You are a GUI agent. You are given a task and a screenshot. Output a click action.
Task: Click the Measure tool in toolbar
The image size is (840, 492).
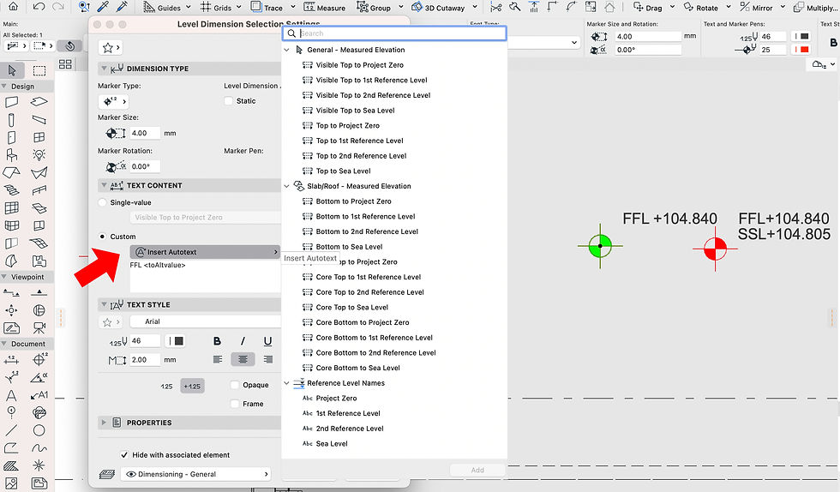click(x=324, y=8)
